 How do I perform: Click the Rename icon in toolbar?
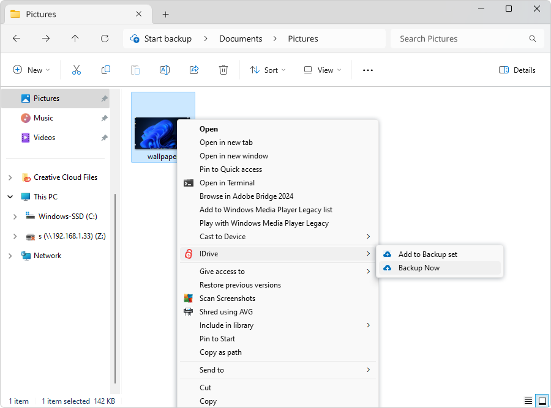coord(165,70)
